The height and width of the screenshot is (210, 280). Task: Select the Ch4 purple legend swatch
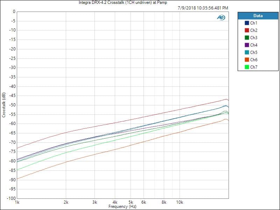pyautogui.click(x=247, y=45)
